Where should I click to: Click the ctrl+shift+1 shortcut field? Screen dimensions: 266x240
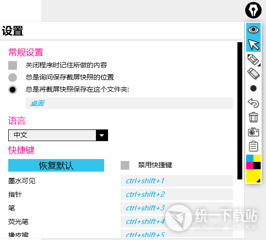click(x=177, y=181)
